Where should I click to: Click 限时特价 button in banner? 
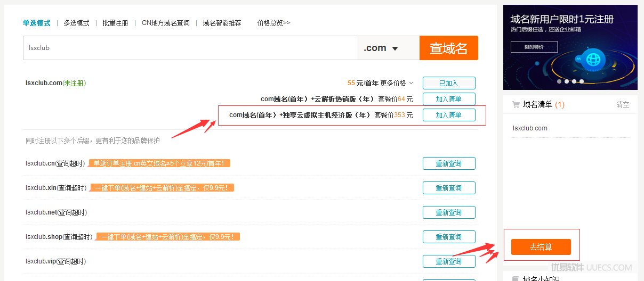coord(534,47)
